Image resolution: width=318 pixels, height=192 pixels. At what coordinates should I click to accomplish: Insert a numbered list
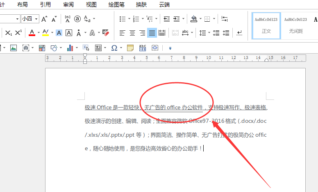coord(136,19)
